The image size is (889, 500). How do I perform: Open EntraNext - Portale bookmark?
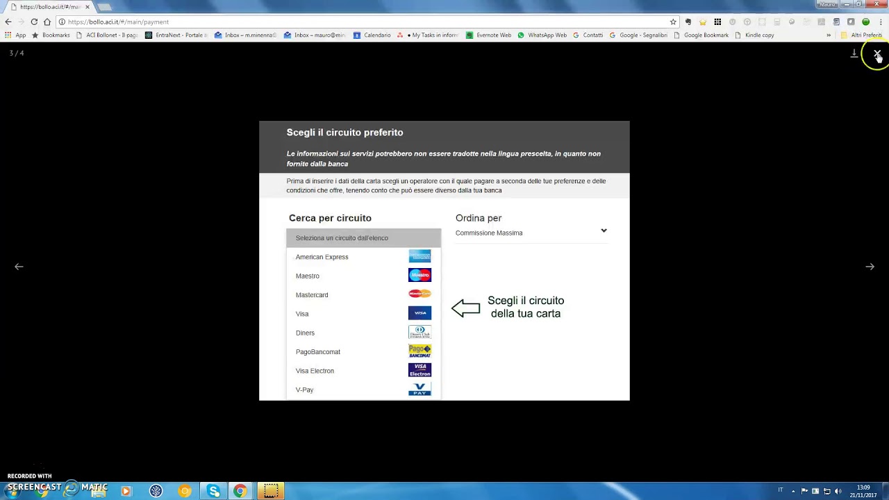[x=176, y=35]
